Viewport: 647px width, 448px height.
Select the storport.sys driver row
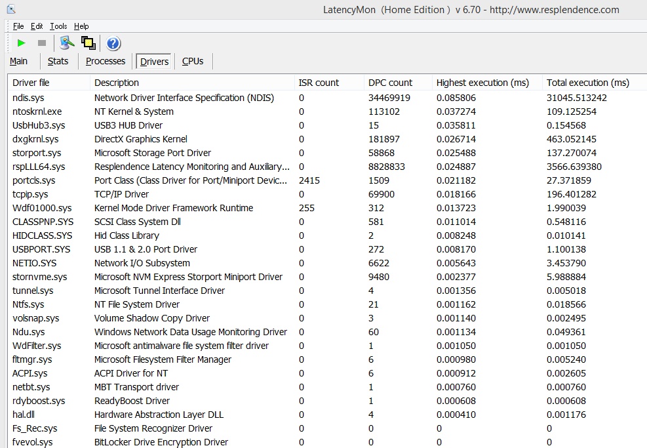[x=327, y=153]
